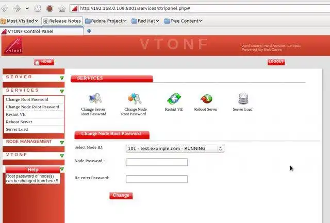330x223 pixels.
Task: Expand the NODE MANAGEMENT section
Action: [62, 143]
